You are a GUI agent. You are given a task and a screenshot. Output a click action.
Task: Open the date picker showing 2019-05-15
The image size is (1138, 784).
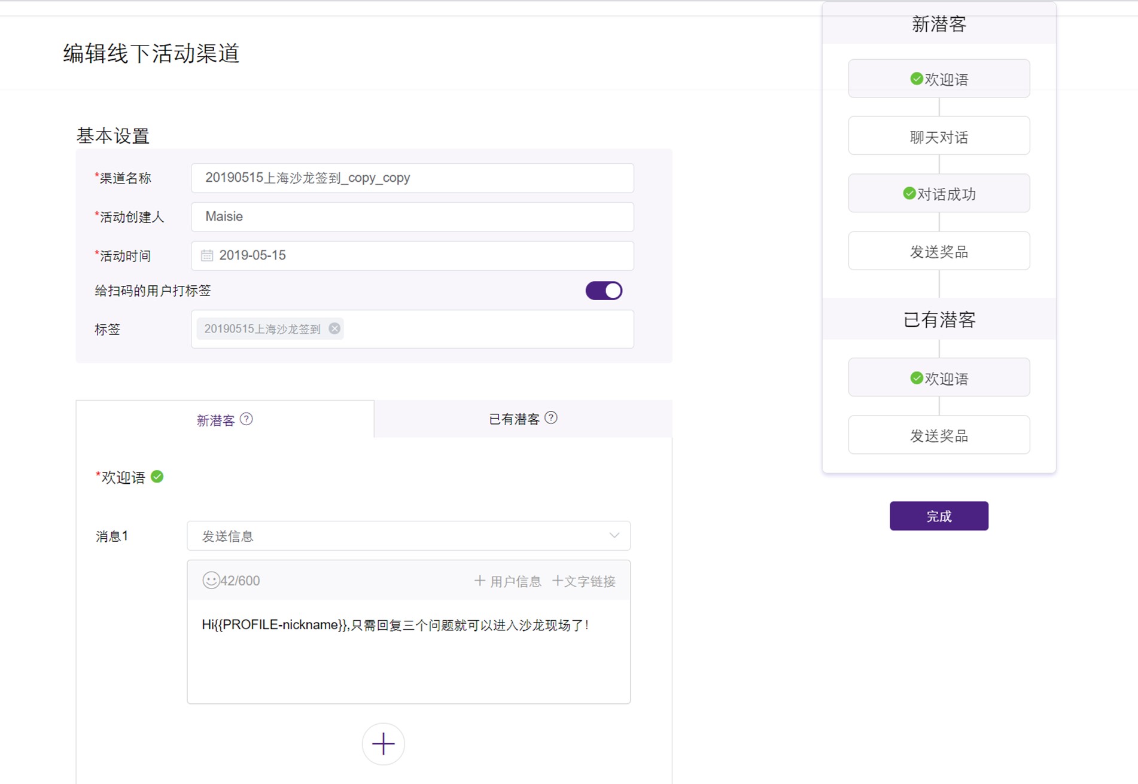click(x=412, y=255)
